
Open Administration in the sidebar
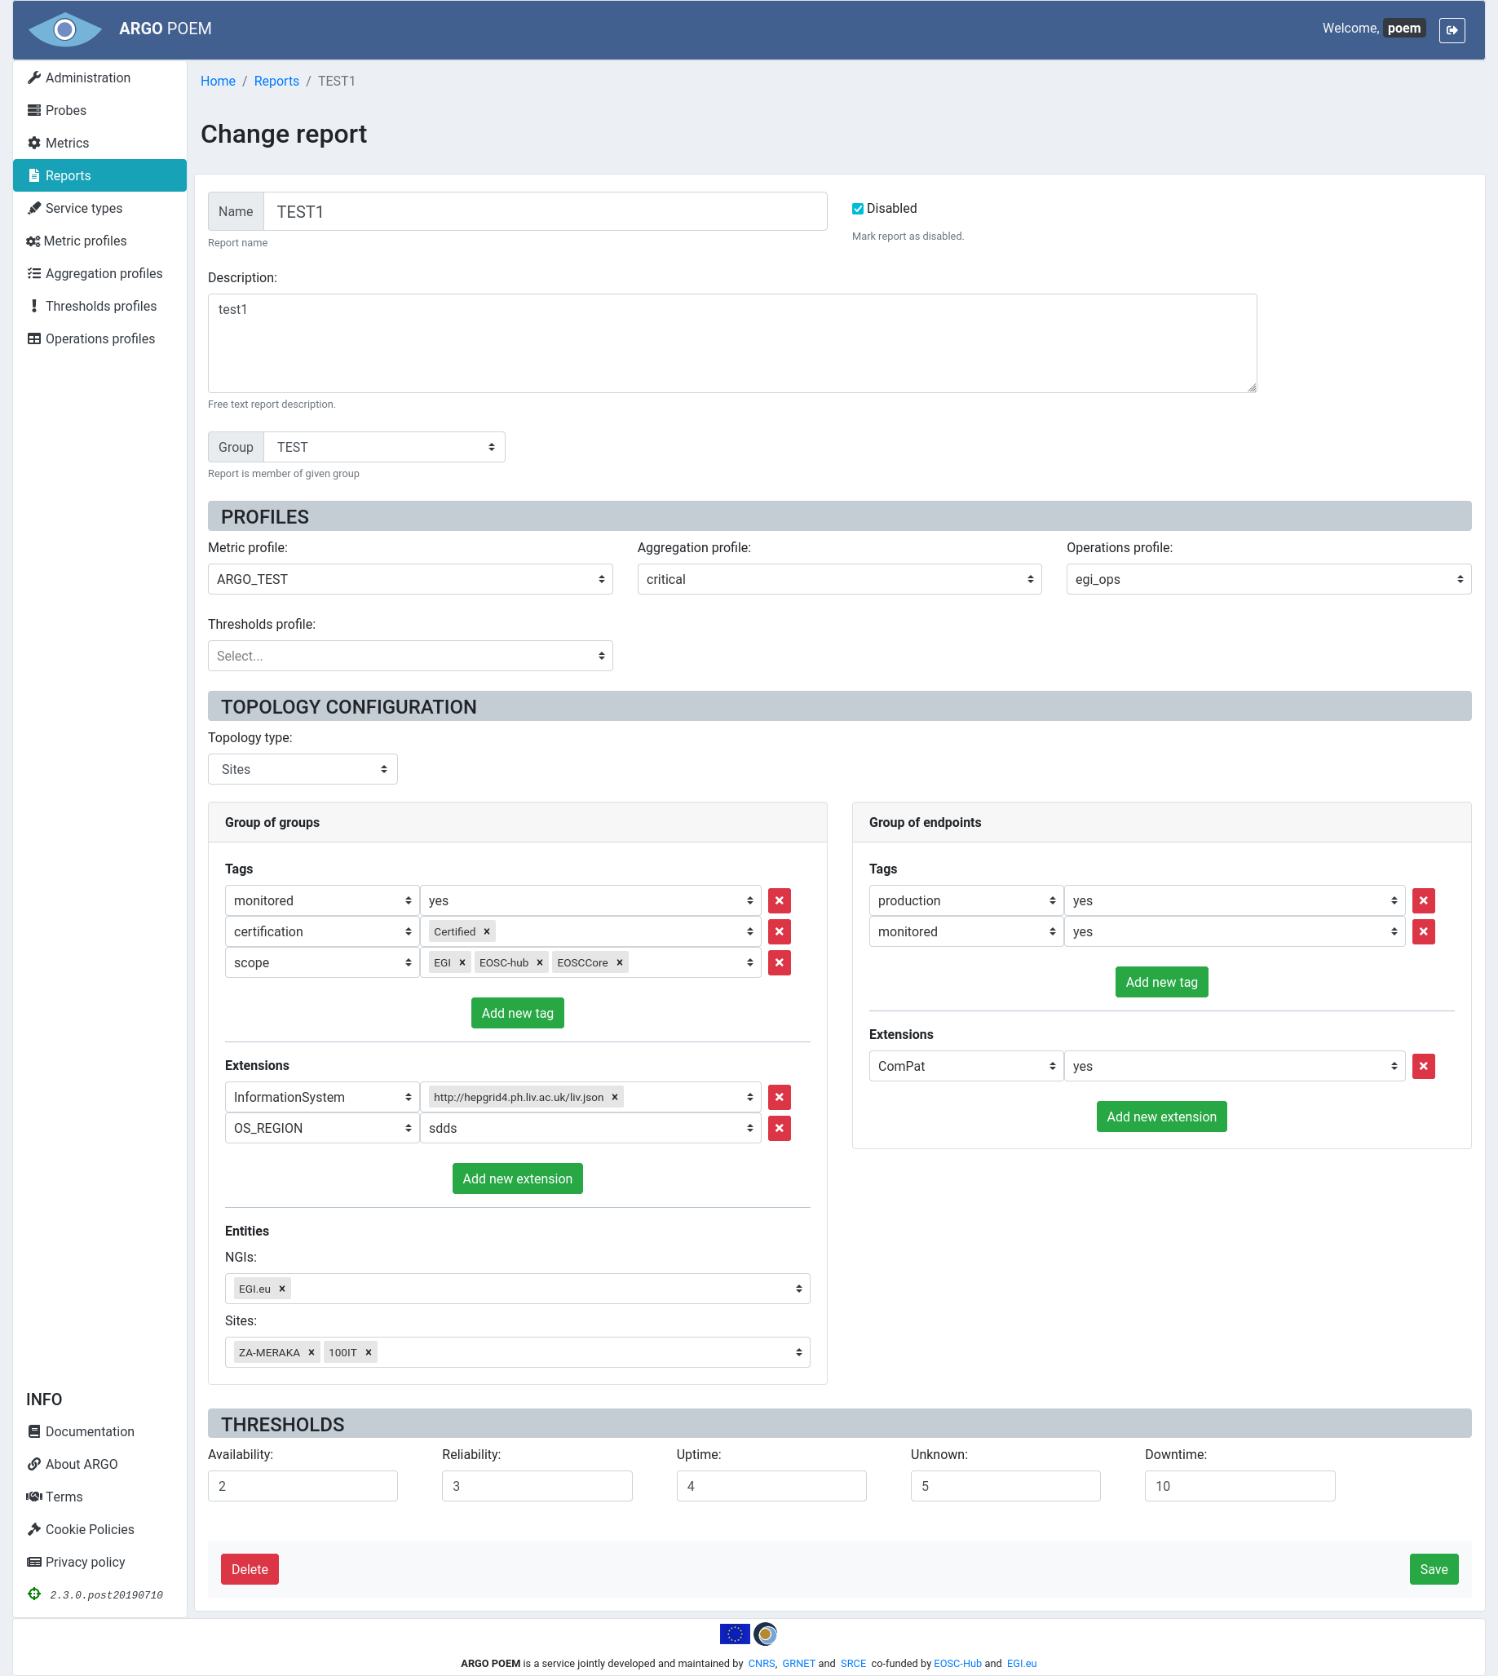tap(99, 77)
